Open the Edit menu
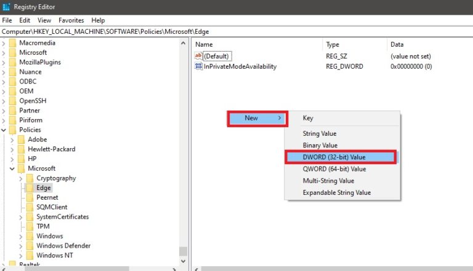 coord(25,20)
